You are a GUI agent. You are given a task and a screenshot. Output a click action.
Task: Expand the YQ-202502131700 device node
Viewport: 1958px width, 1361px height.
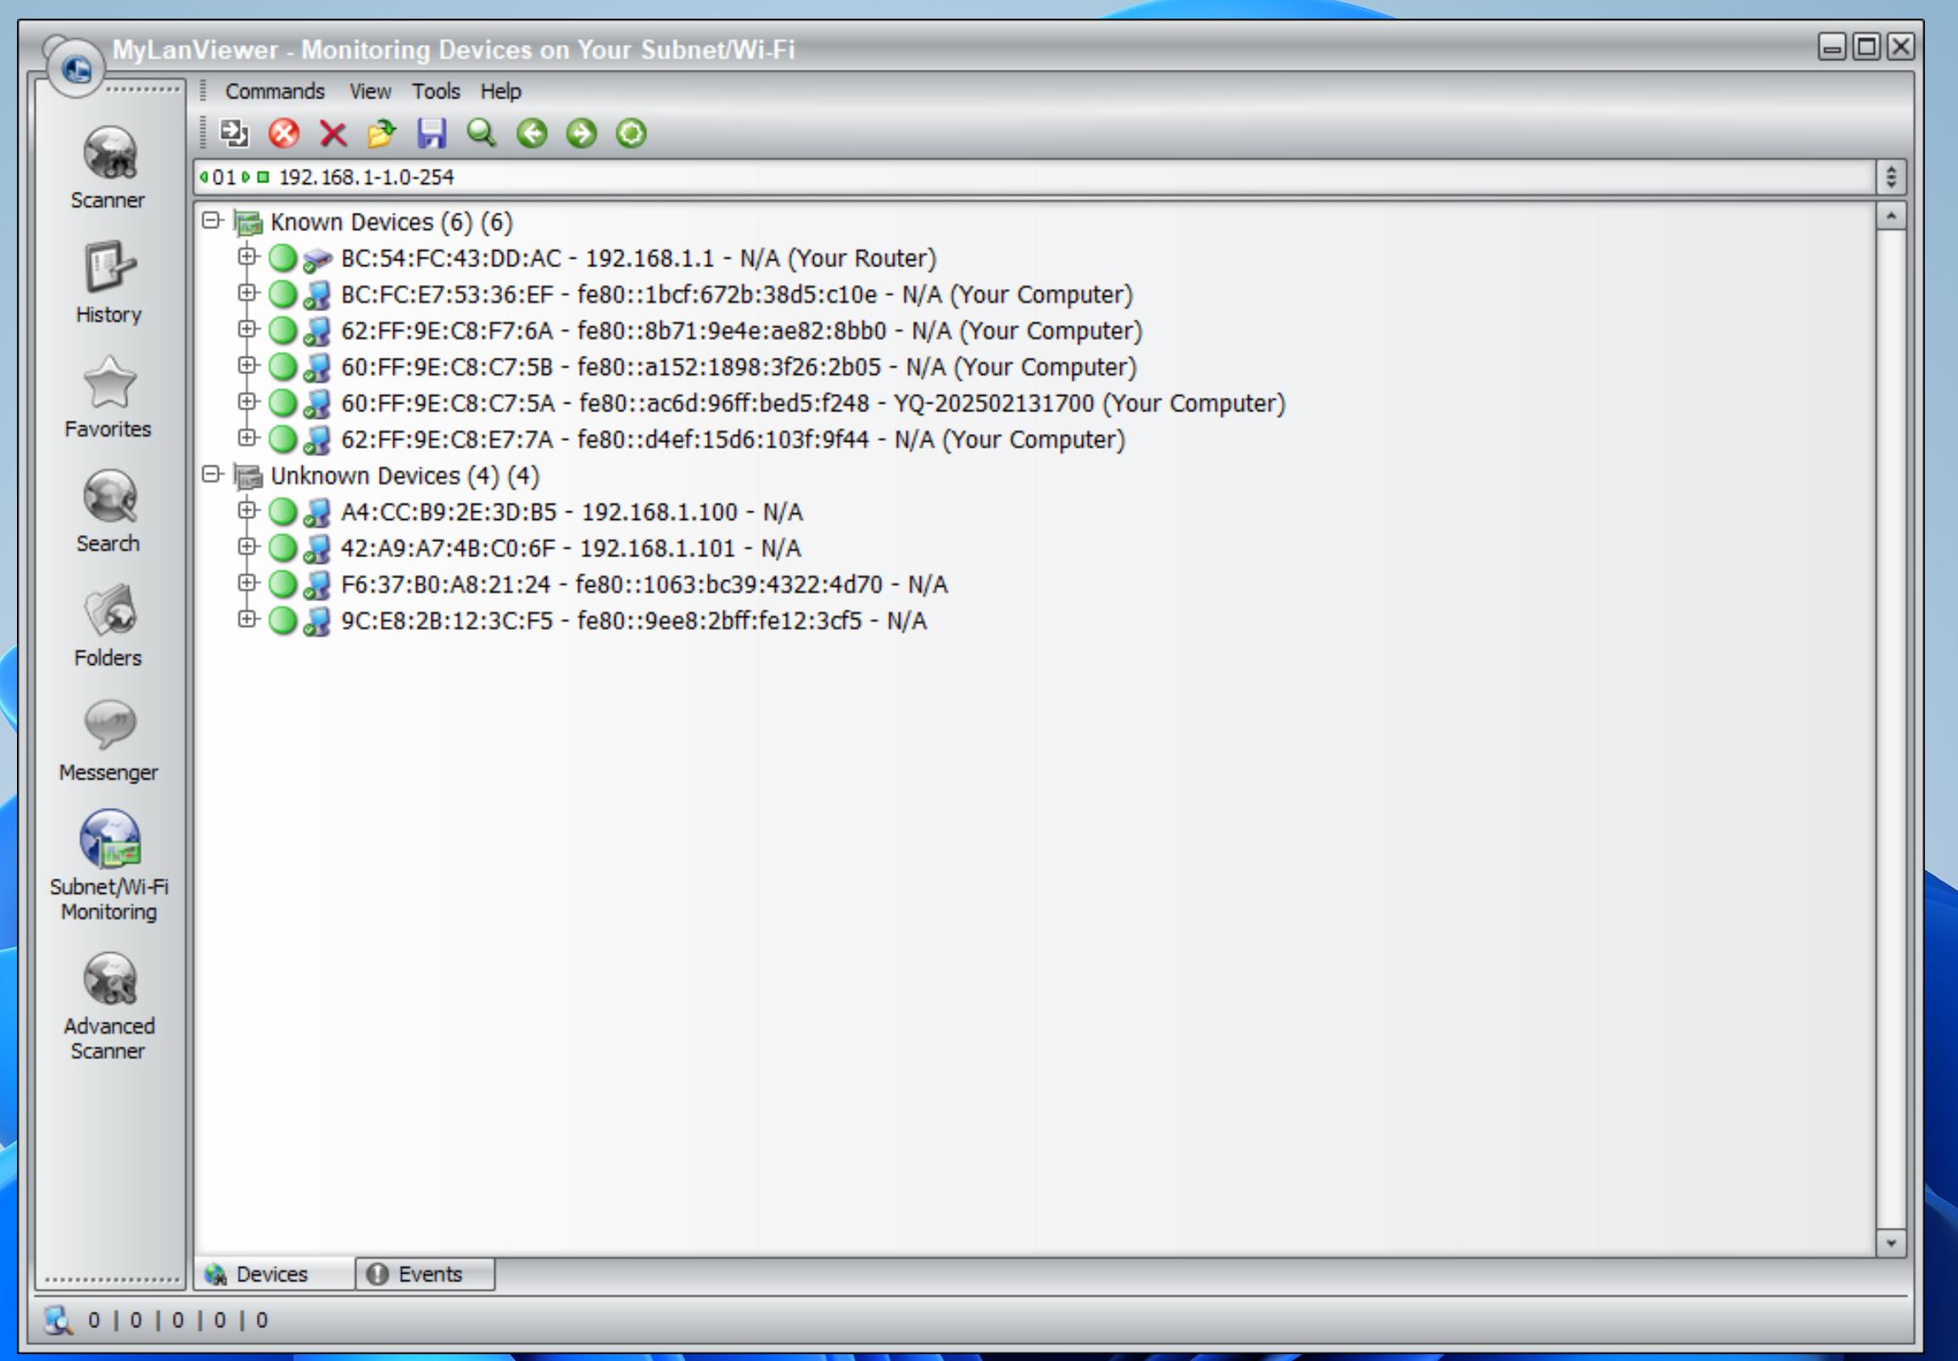click(x=248, y=401)
